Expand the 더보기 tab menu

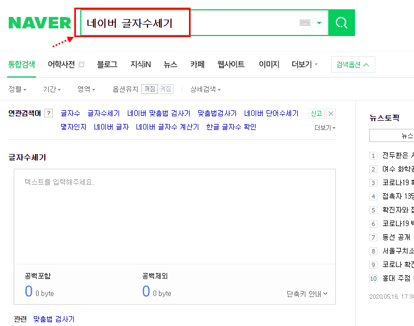304,64
